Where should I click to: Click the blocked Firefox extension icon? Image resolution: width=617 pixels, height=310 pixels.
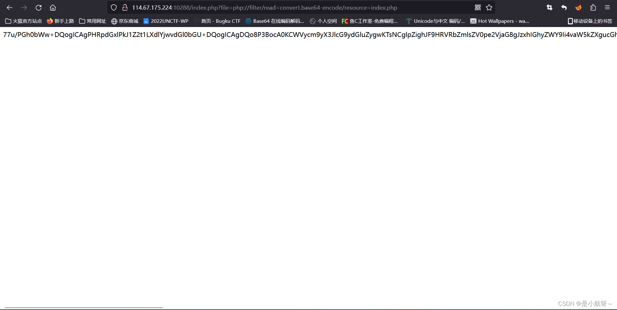[578, 7]
